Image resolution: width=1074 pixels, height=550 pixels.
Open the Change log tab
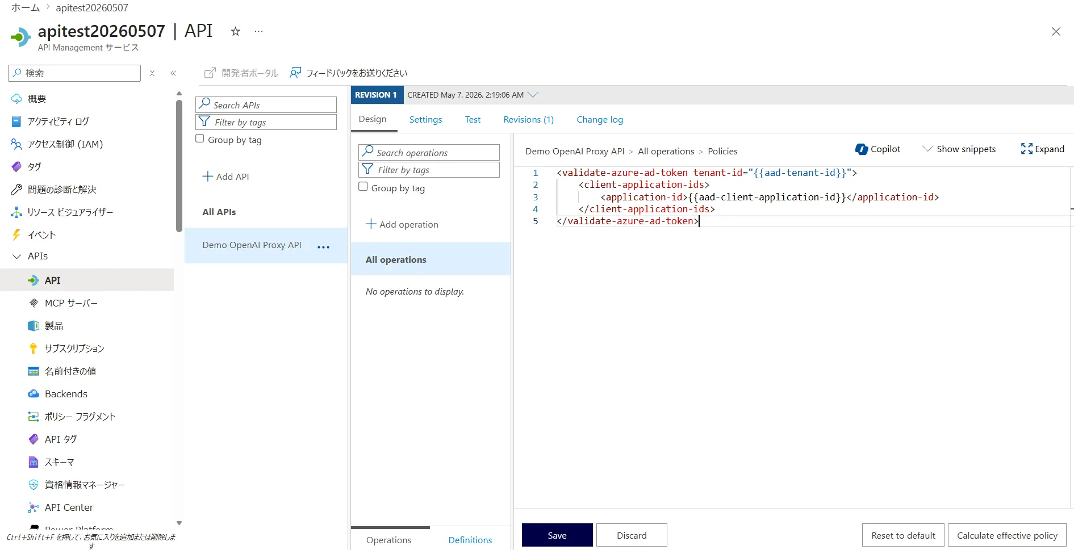(x=600, y=120)
